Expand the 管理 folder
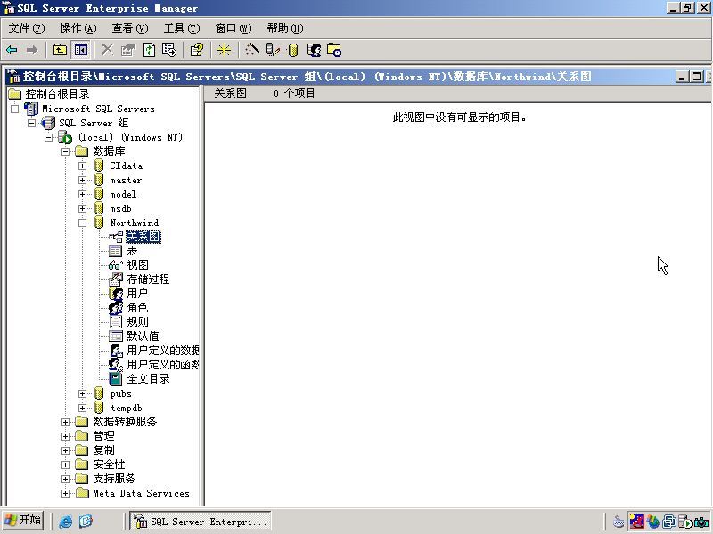The width and height of the screenshot is (713, 534). 65,436
